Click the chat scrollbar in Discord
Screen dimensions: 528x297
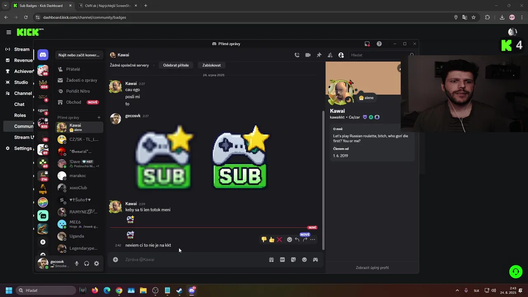pos(323,179)
